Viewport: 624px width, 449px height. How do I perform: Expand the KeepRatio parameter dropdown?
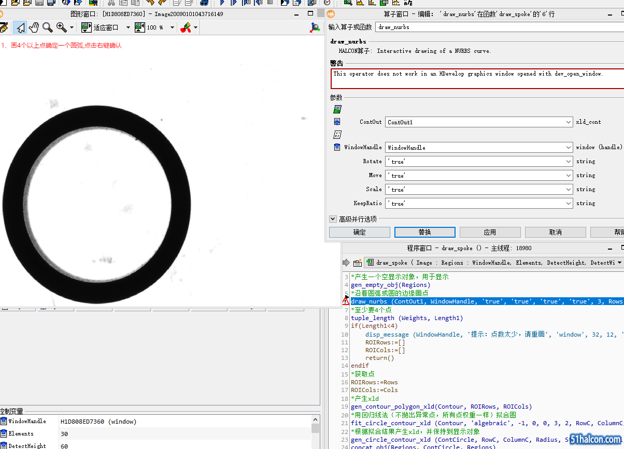coord(569,204)
